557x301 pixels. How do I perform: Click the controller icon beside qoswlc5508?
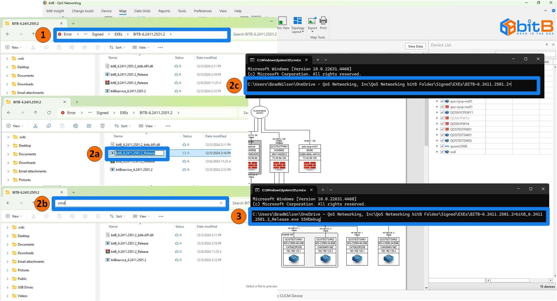pos(447,146)
